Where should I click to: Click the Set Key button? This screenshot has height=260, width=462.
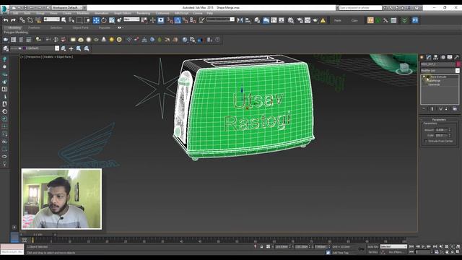click(372, 252)
